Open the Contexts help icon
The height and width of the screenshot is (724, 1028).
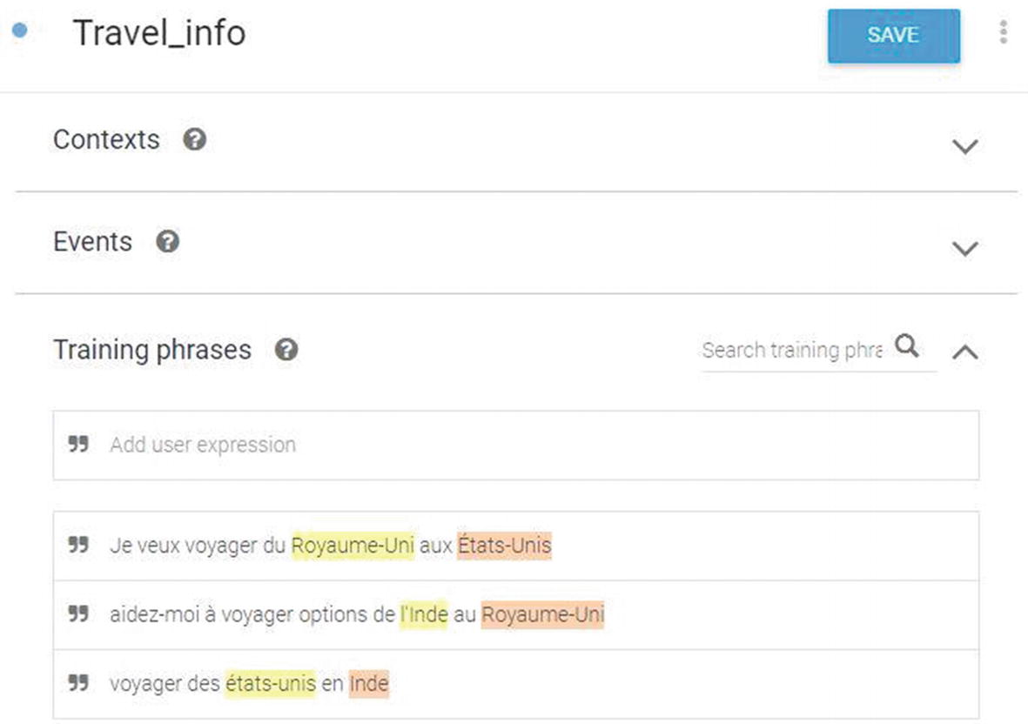[195, 139]
